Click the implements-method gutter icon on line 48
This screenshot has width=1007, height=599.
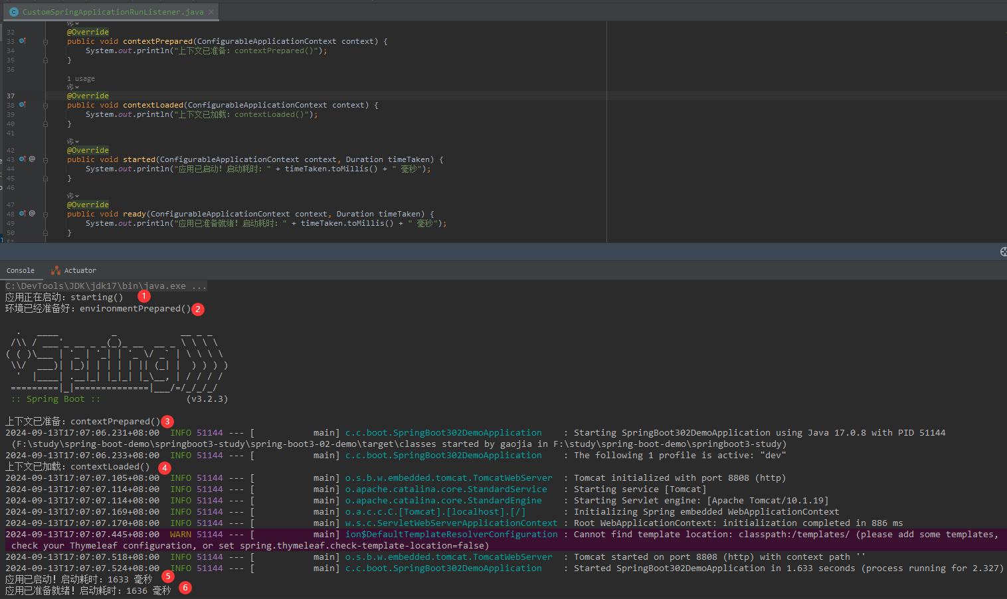pyautogui.click(x=22, y=214)
